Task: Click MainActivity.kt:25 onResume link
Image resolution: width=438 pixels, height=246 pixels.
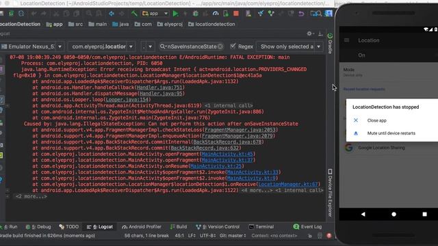Action: click(x=216, y=166)
